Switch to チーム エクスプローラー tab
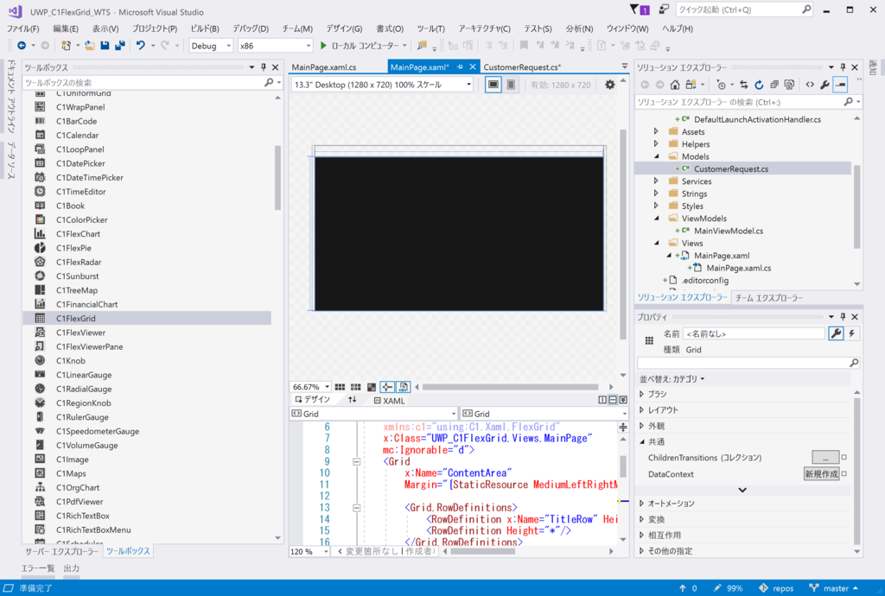This screenshot has width=885, height=596. [x=768, y=297]
